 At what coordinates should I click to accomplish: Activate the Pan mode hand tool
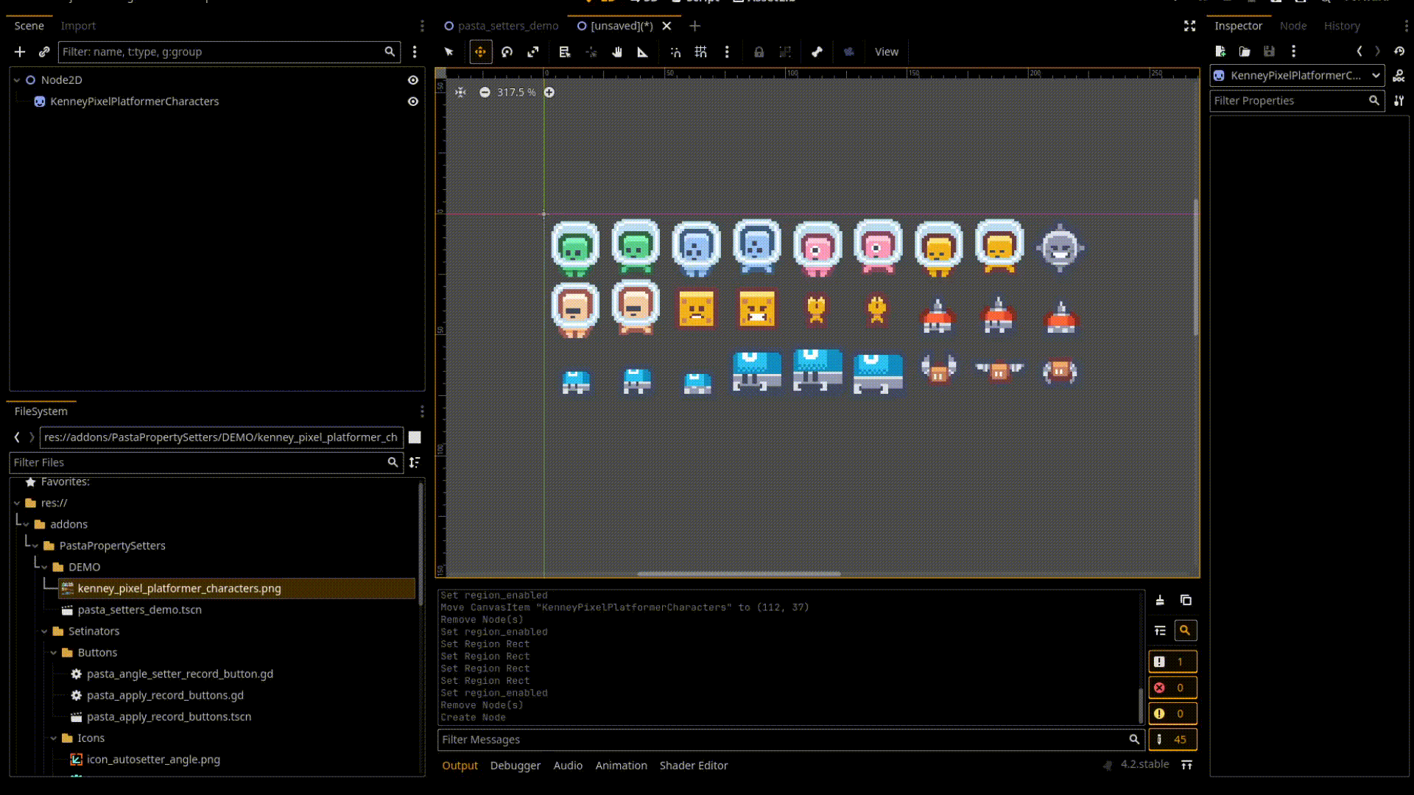point(617,52)
